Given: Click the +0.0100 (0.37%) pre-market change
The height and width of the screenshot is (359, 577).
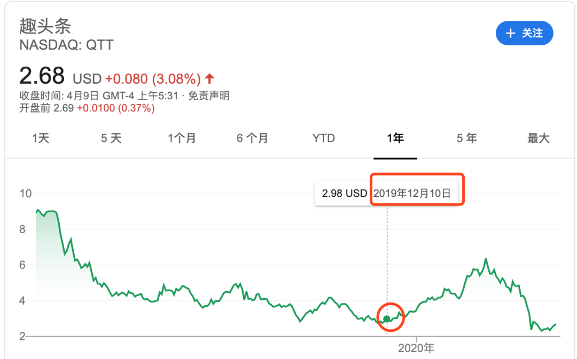Looking at the screenshot, I should click(x=116, y=108).
